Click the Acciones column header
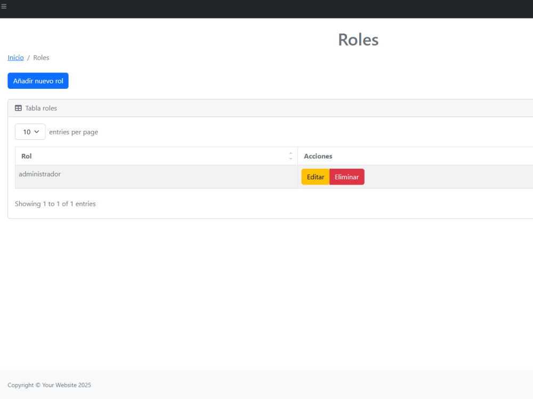 (415, 156)
